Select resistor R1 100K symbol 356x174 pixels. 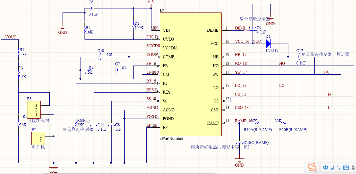133,25
